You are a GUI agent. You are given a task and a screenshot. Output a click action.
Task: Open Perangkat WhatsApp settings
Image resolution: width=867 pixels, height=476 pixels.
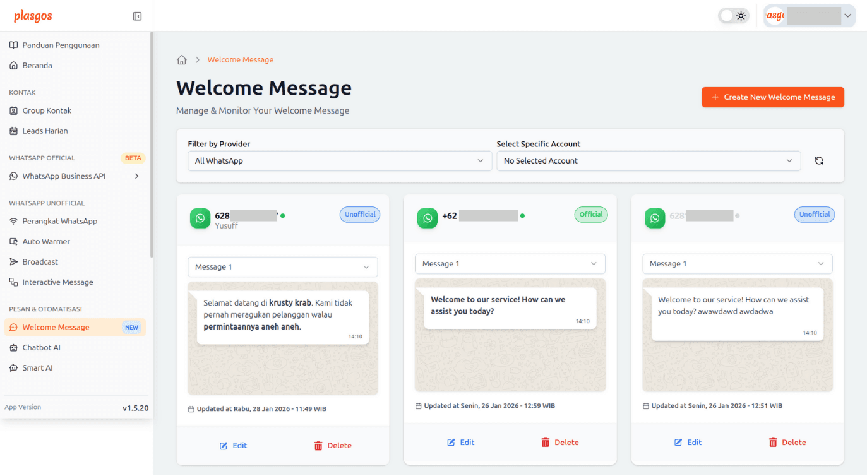coord(56,221)
